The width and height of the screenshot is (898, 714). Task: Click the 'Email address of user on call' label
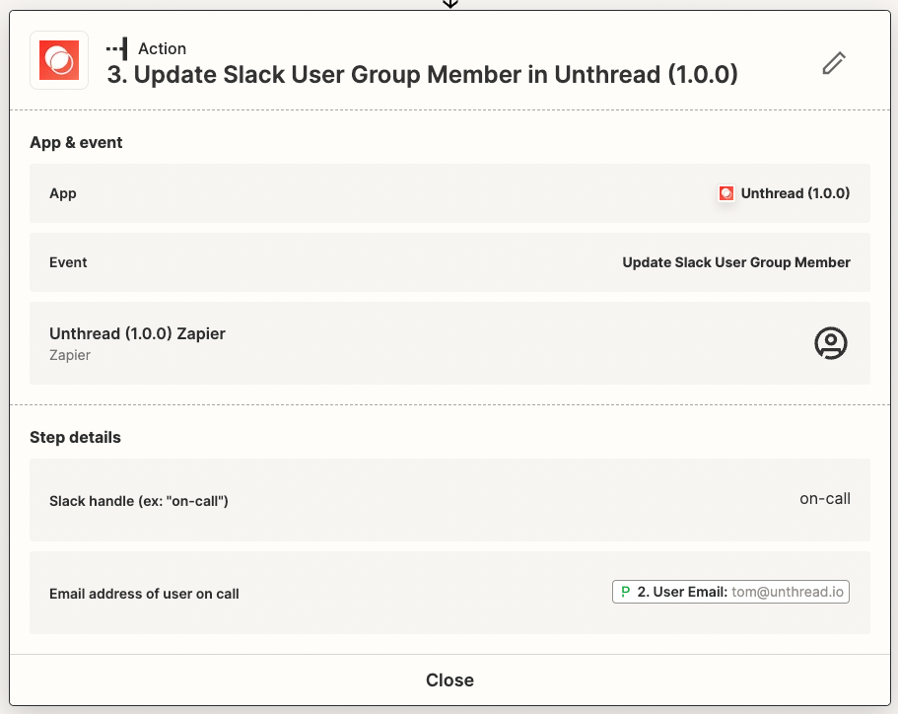coord(144,594)
